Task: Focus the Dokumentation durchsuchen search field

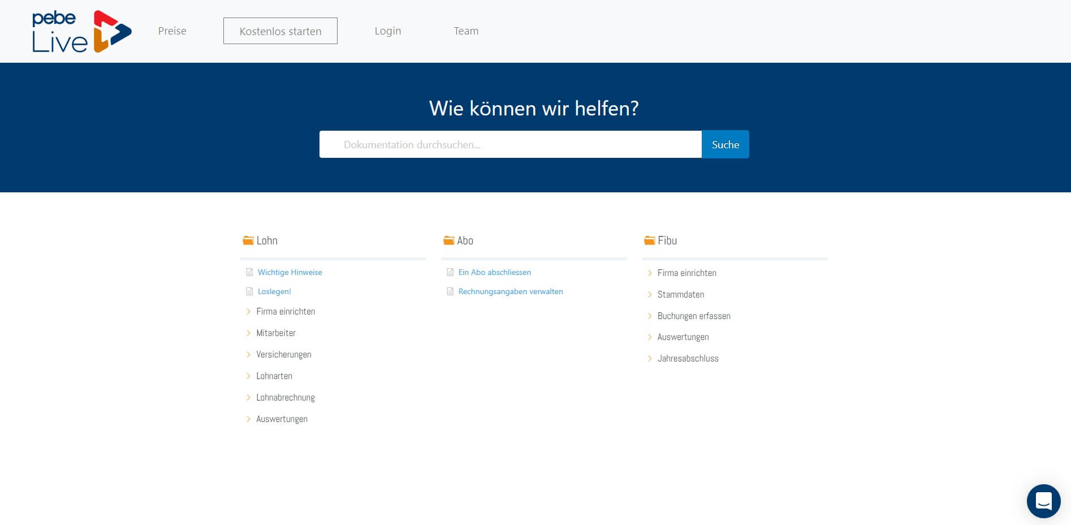Action: point(511,144)
